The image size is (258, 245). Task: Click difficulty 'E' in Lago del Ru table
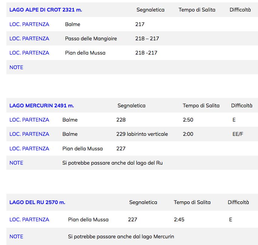click(230, 220)
